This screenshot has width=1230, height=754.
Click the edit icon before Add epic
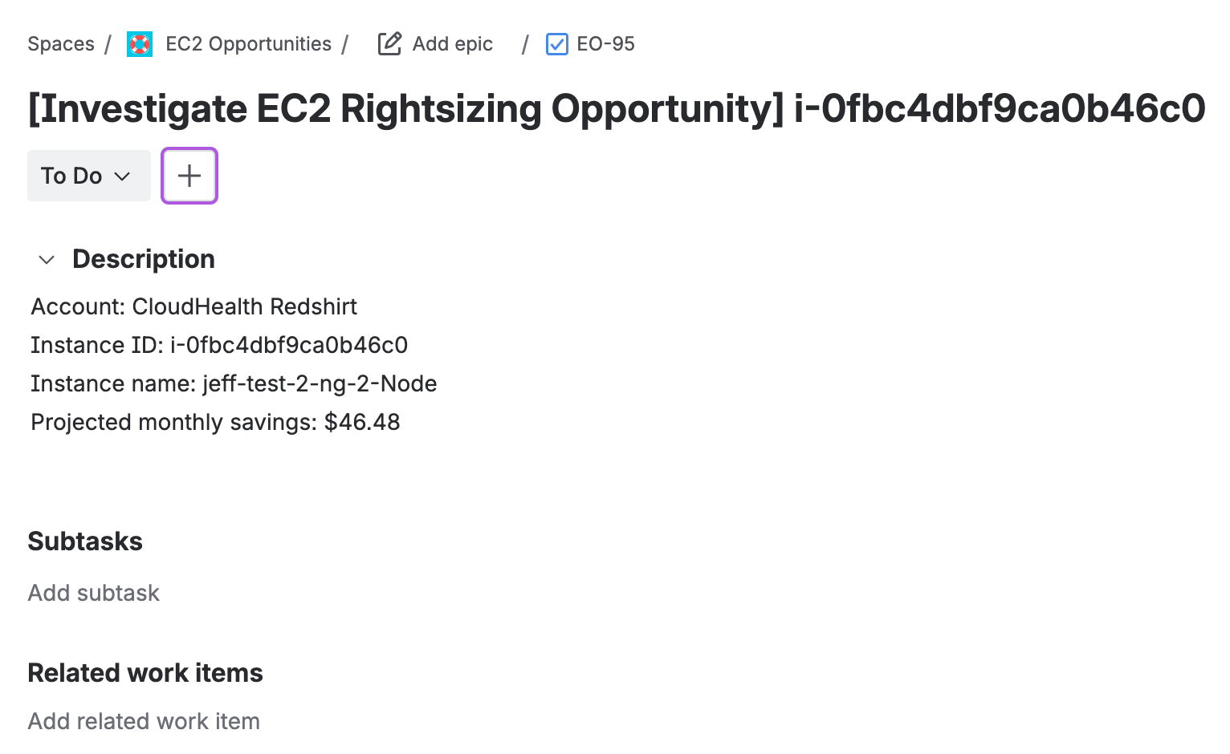click(389, 44)
